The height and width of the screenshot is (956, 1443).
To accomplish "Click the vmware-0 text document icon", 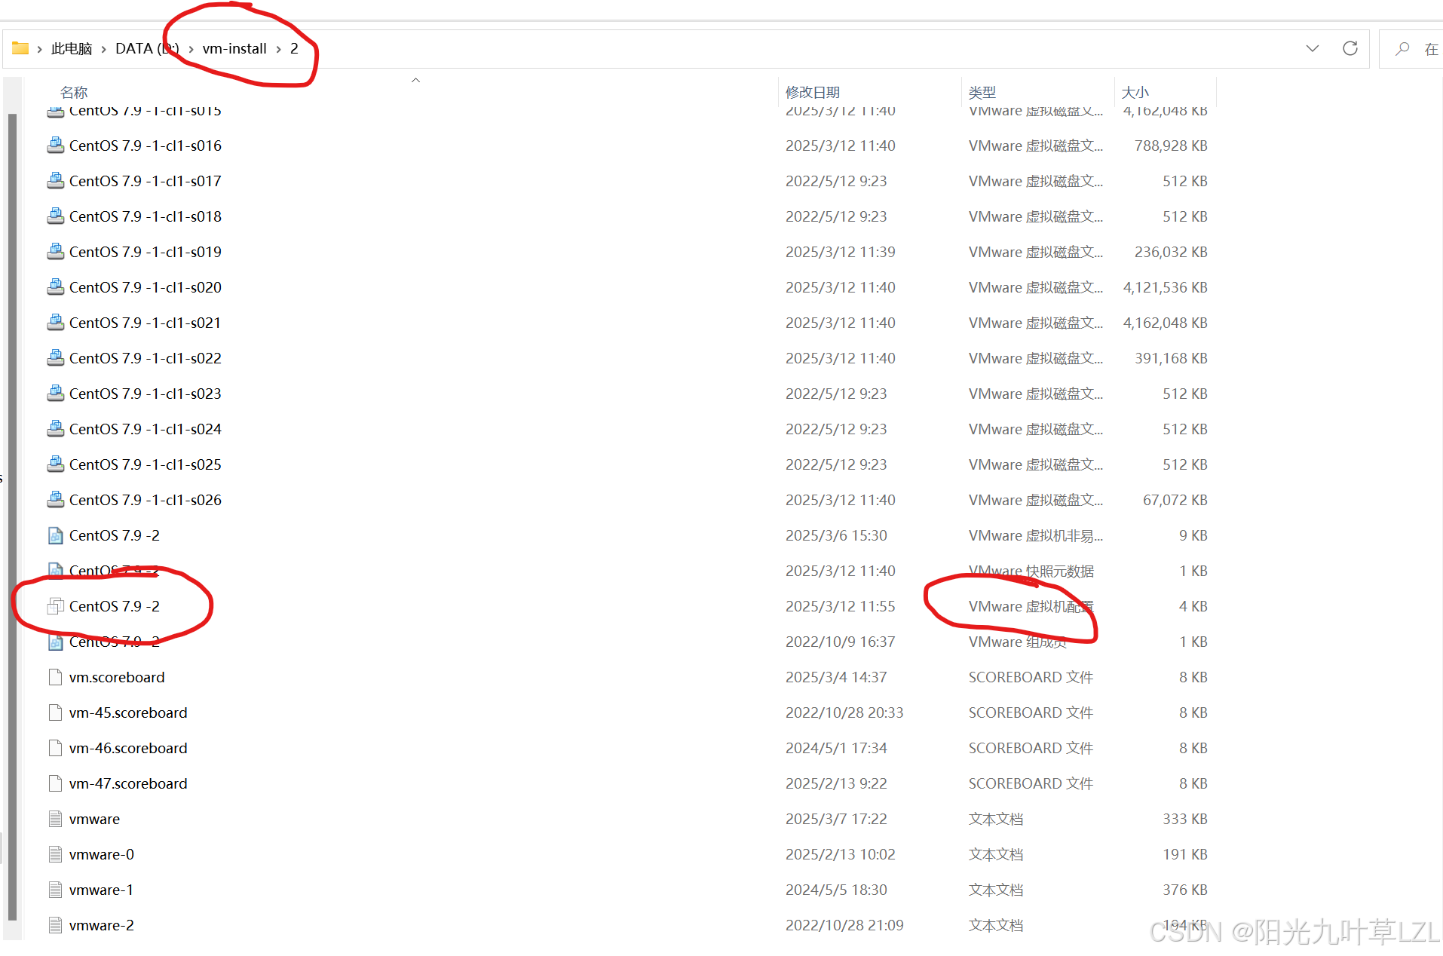I will click(55, 854).
